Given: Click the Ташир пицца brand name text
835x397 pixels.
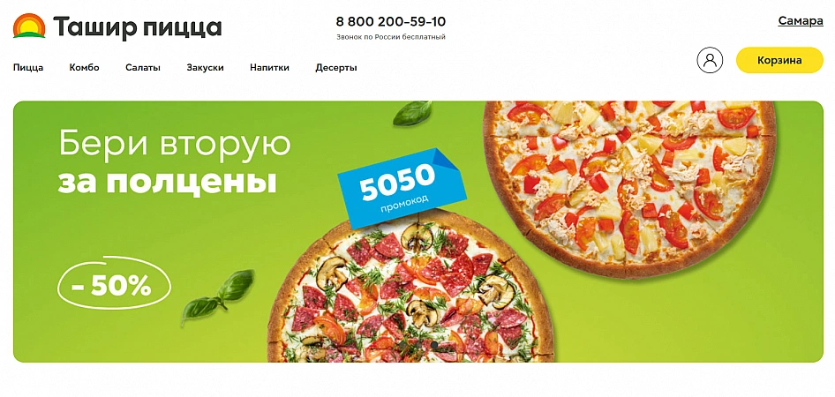Looking at the screenshot, I should pyautogui.click(x=138, y=26).
